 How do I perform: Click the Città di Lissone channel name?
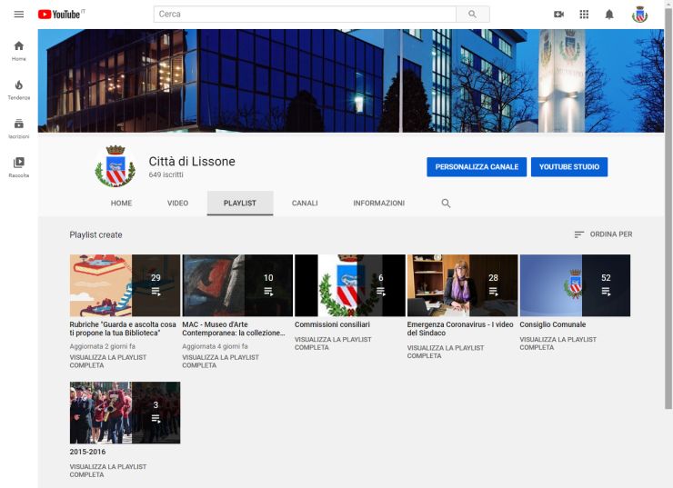point(192,162)
